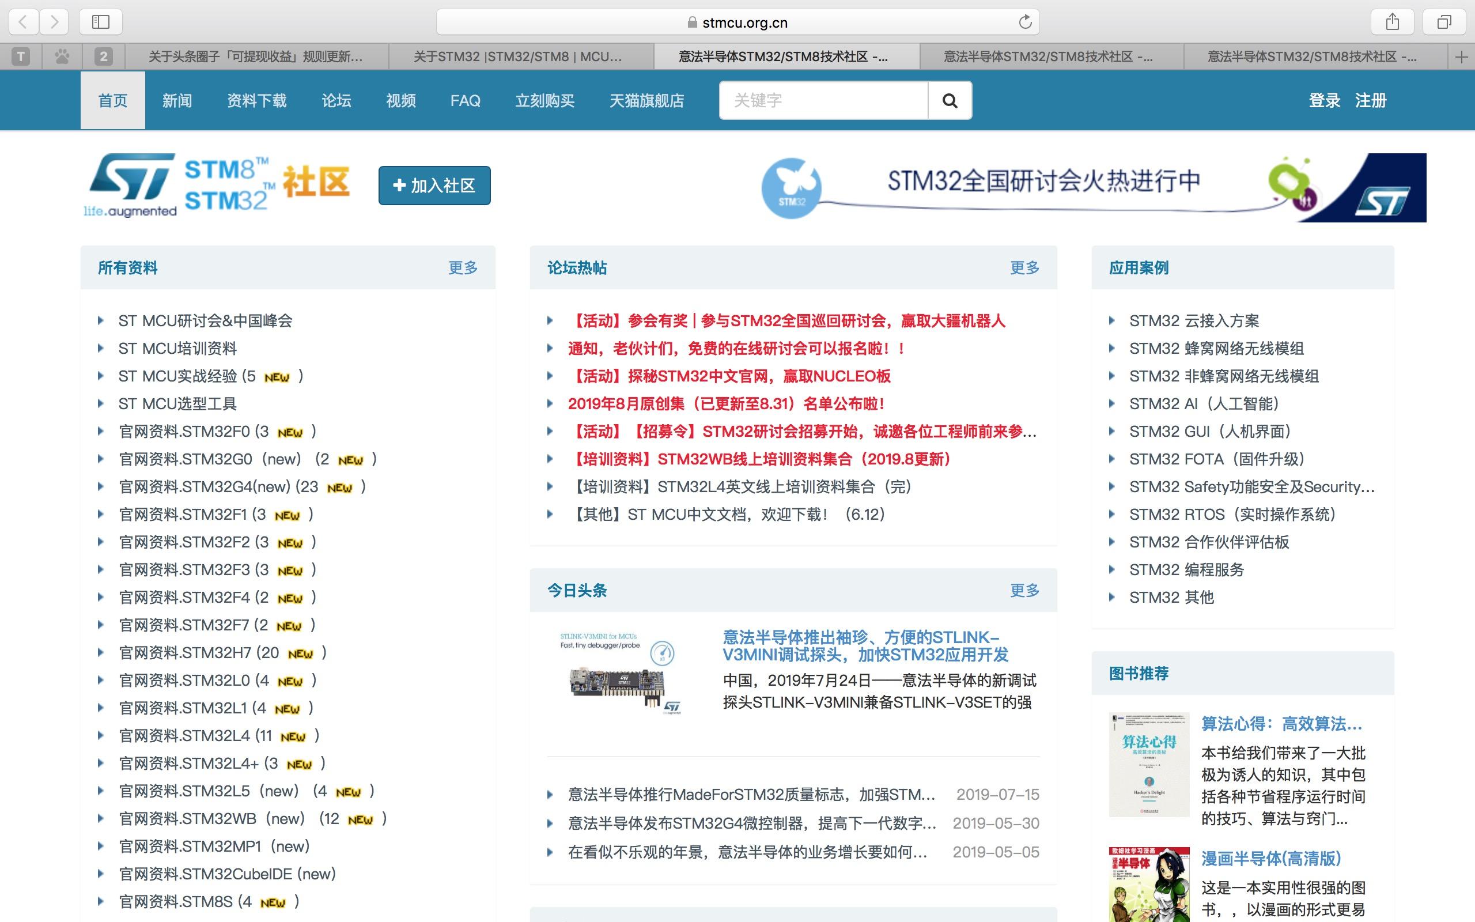Screen dimensions: 1475x922
Task: Open the STM32全国研讨会 banner
Action: [1094, 187]
